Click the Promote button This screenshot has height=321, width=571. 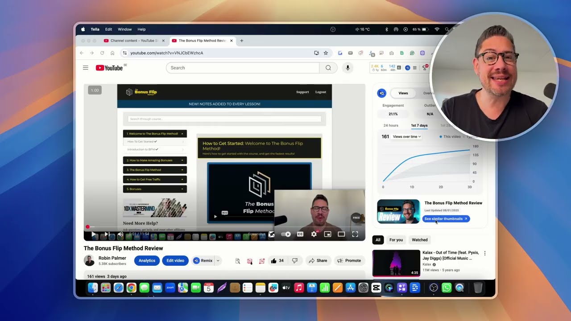coord(349,260)
